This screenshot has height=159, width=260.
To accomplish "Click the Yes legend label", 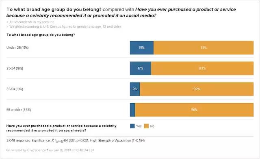I will [x=139, y=126].
